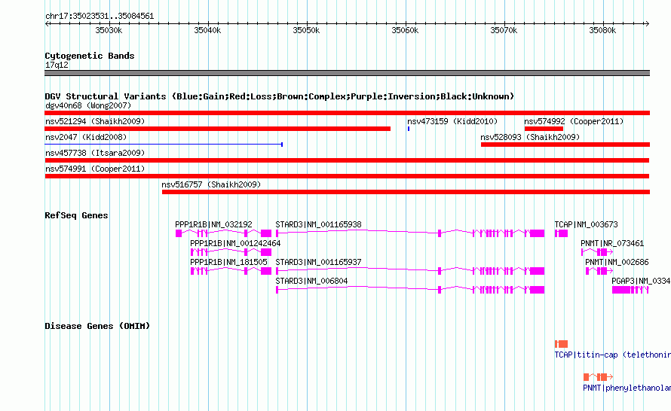671x411 pixels.
Task: Select the nsv528093 red loss bar
Action: pos(565,145)
